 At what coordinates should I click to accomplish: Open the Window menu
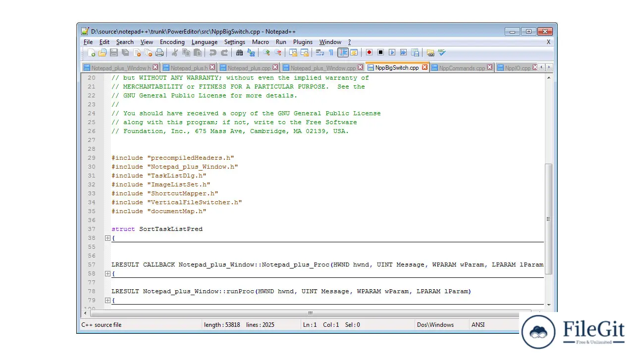point(330,42)
